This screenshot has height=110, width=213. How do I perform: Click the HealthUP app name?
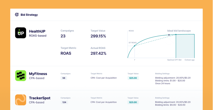[x=37, y=31]
